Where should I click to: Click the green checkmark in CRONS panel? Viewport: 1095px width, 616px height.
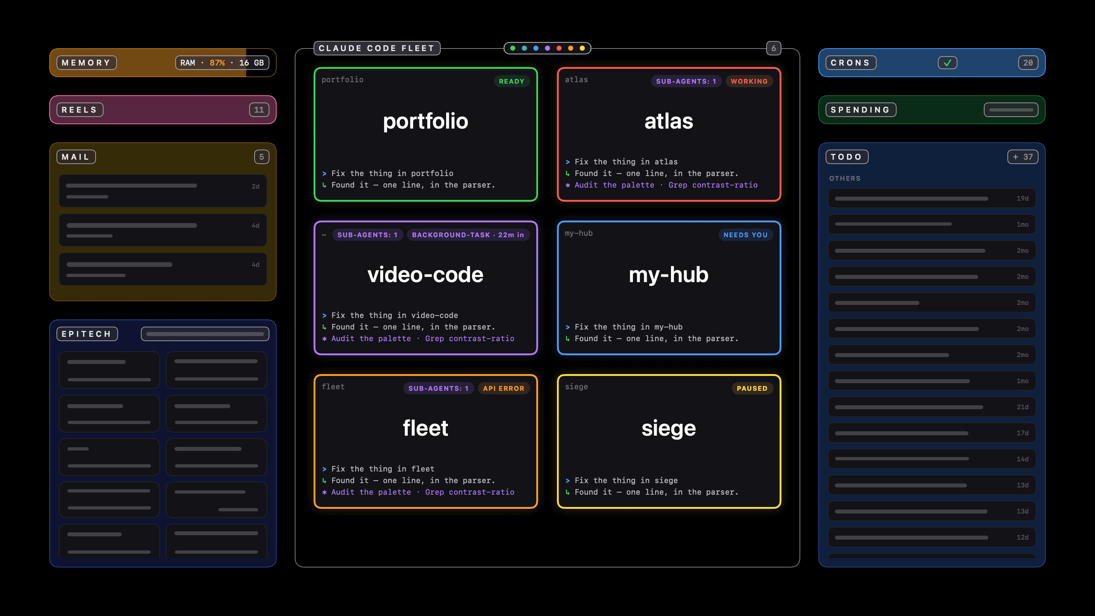(x=948, y=63)
